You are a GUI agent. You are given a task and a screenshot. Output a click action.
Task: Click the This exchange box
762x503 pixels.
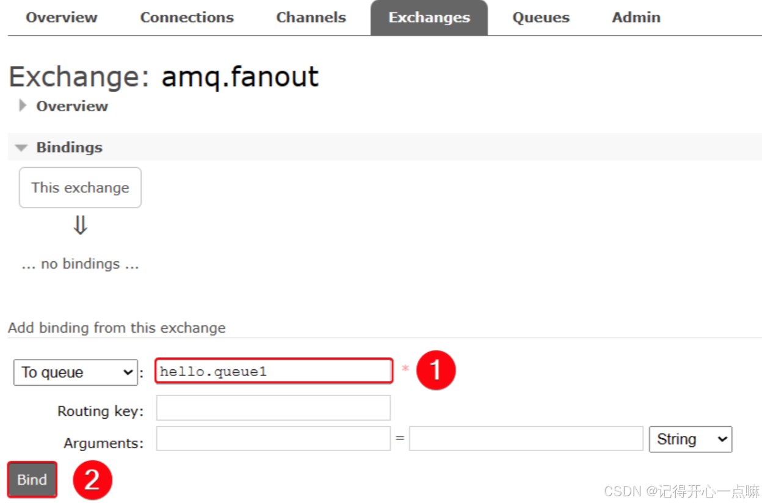coord(80,187)
